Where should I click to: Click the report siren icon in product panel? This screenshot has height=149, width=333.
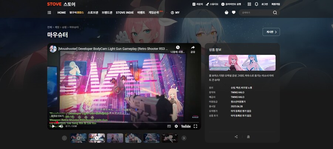pos(248,137)
